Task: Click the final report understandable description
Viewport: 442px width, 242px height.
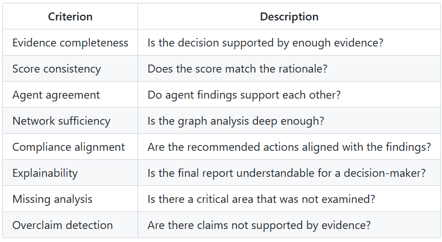Action: pos(286,173)
